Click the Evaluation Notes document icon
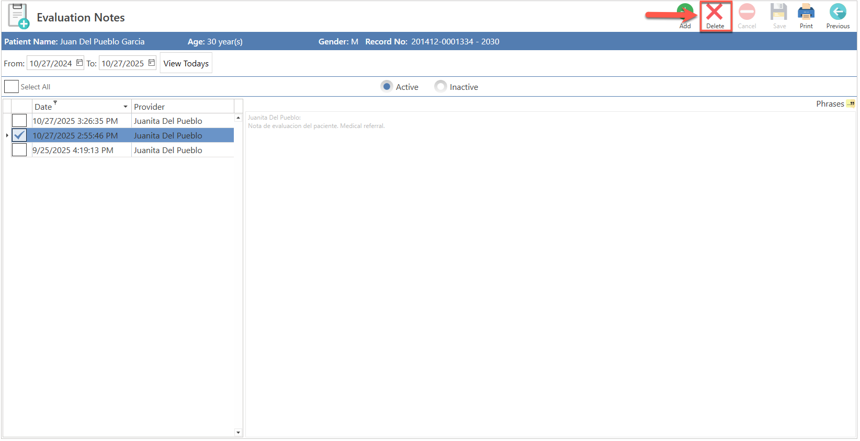 pos(18,16)
